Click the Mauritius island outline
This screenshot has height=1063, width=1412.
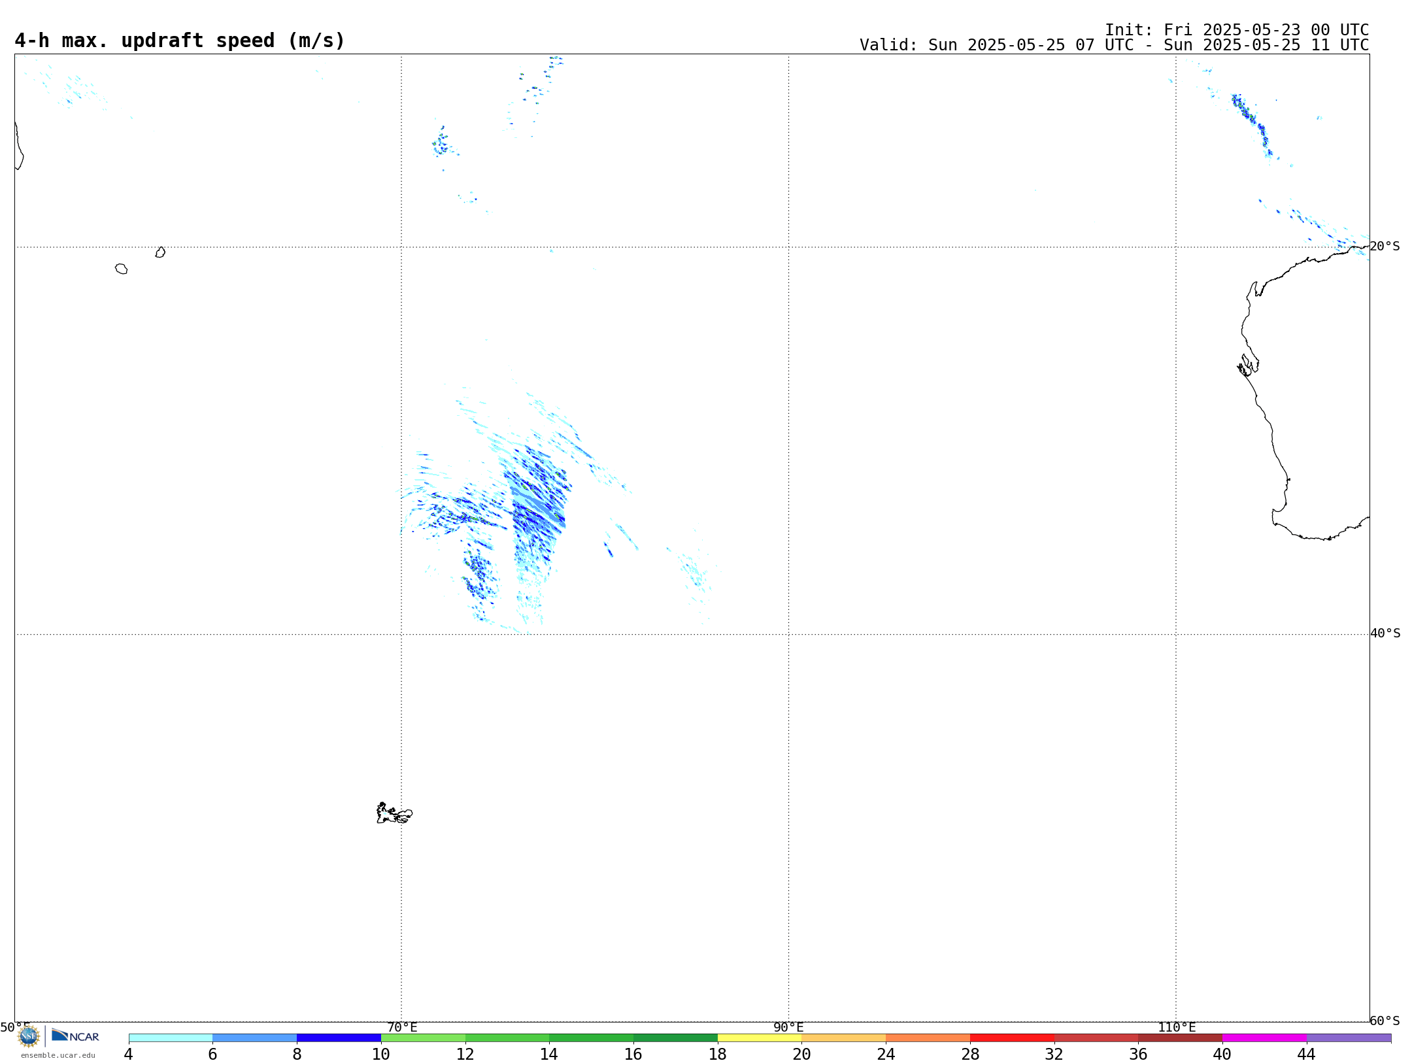click(x=160, y=252)
